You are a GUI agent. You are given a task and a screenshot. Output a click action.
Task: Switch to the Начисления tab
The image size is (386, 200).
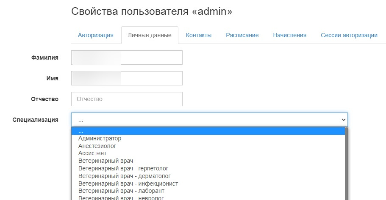pyautogui.click(x=289, y=35)
